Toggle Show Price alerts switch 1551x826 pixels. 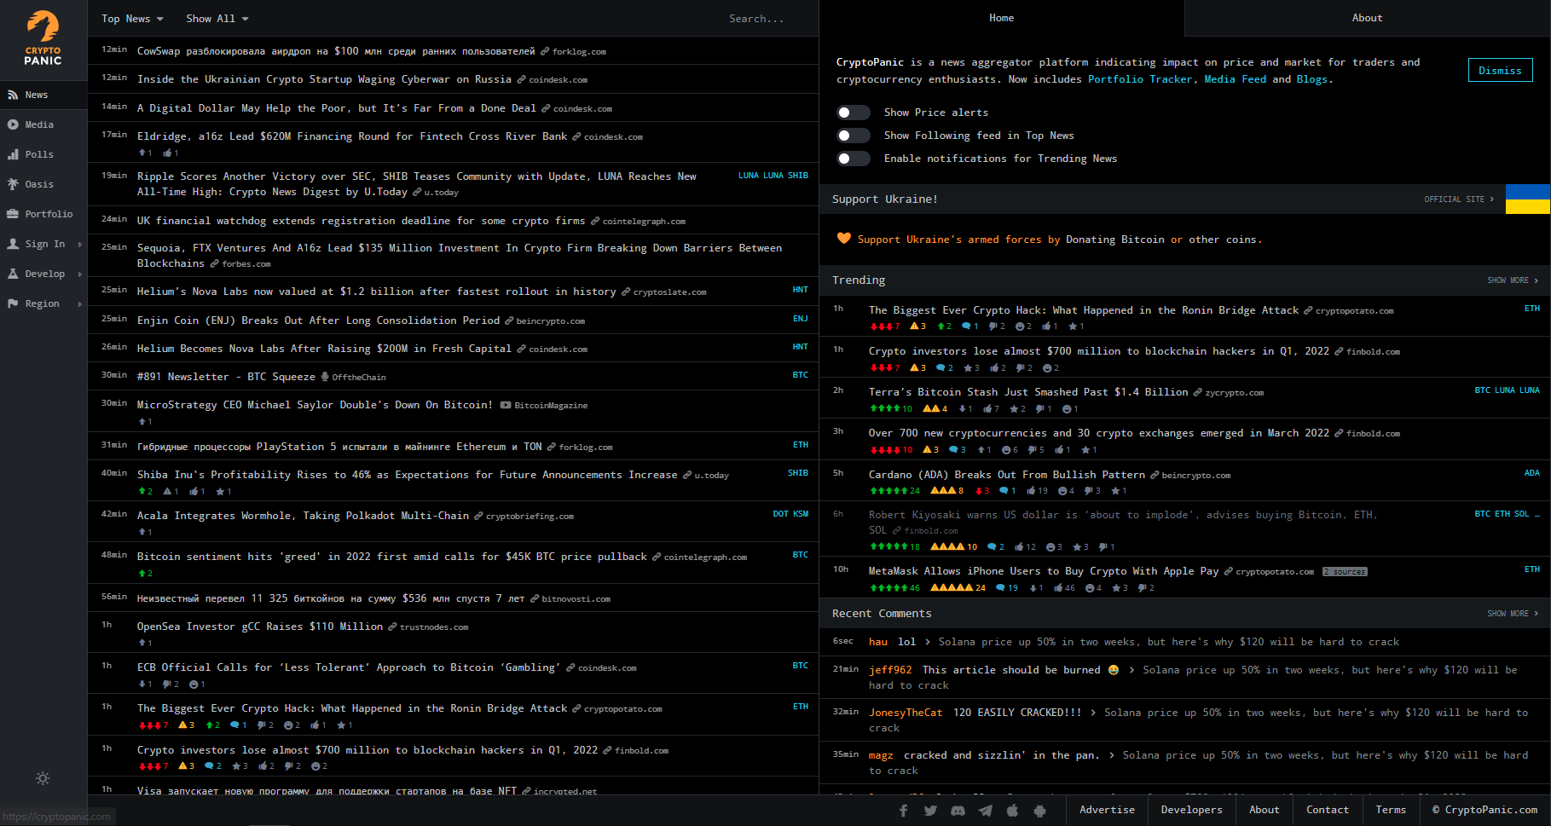(x=854, y=113)
